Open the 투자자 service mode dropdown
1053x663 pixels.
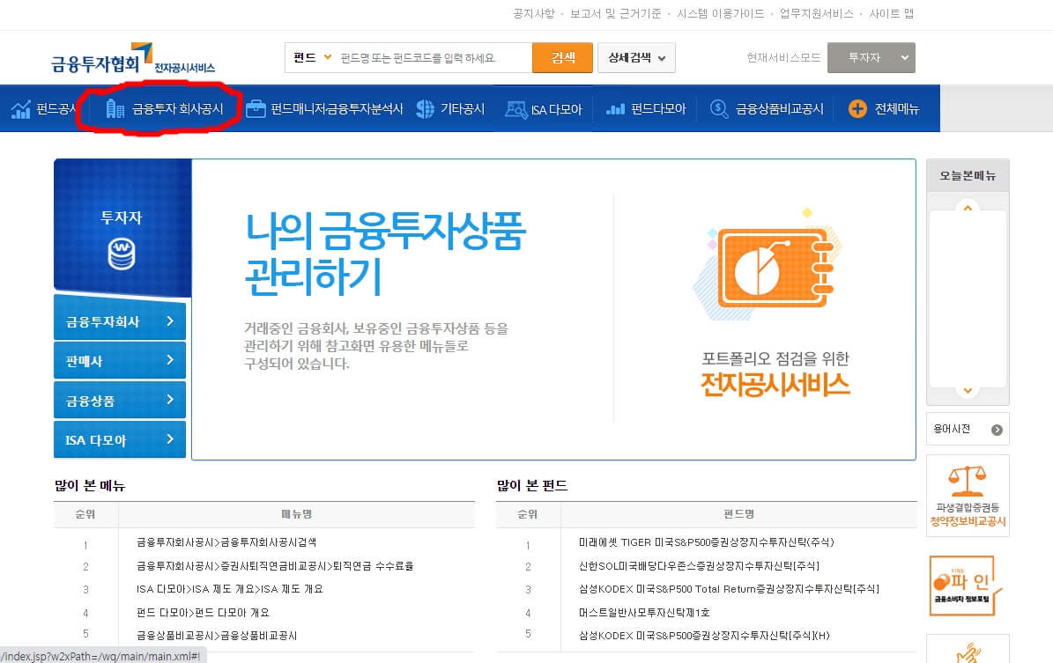click(x=871, y=56)
